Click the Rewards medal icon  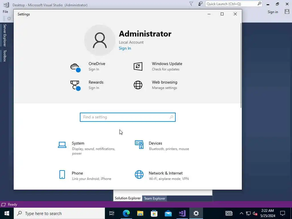tap(75, 86)
